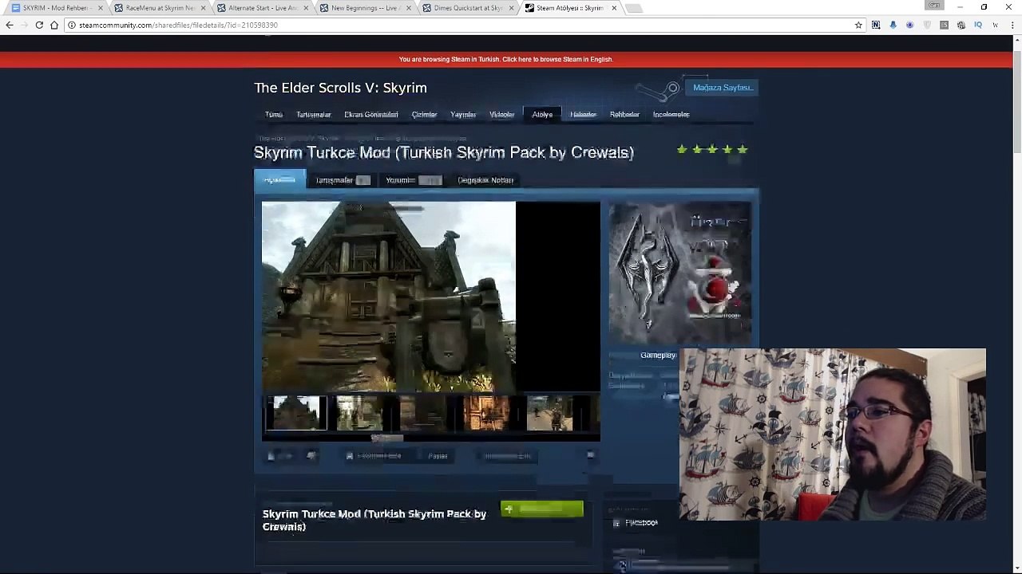Click the Gameplay category tag
The image size is (1022, 574).
(658, 356)
